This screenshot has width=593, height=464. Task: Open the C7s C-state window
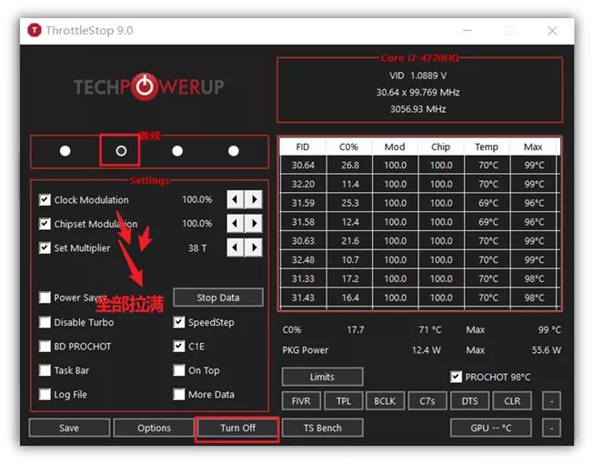[427, 401]
